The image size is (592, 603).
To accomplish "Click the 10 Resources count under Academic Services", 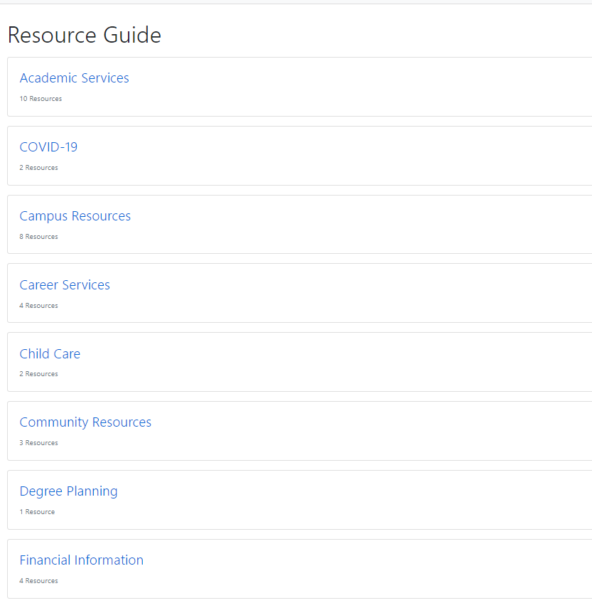I will (x=41, y=99).
